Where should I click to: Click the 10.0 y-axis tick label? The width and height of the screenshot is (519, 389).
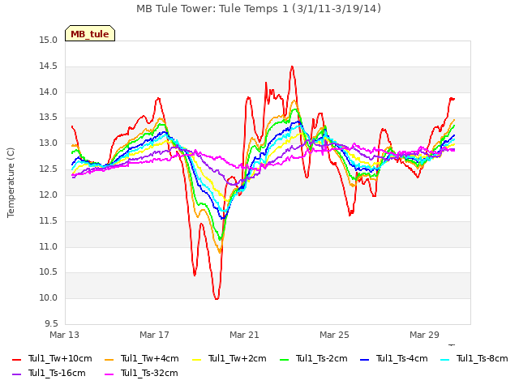(x=49, y=297)
